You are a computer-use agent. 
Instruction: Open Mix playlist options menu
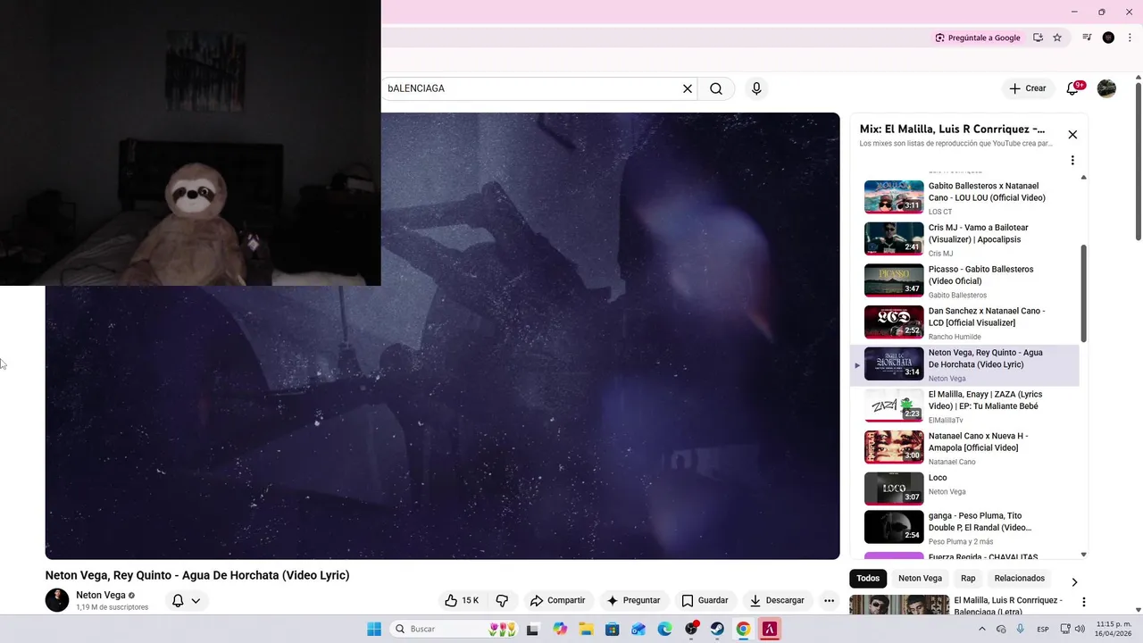[1072, 161]
